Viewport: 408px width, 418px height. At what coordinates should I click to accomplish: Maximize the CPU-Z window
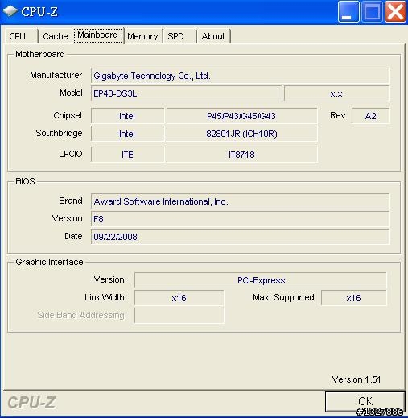(x=372, y=12)
